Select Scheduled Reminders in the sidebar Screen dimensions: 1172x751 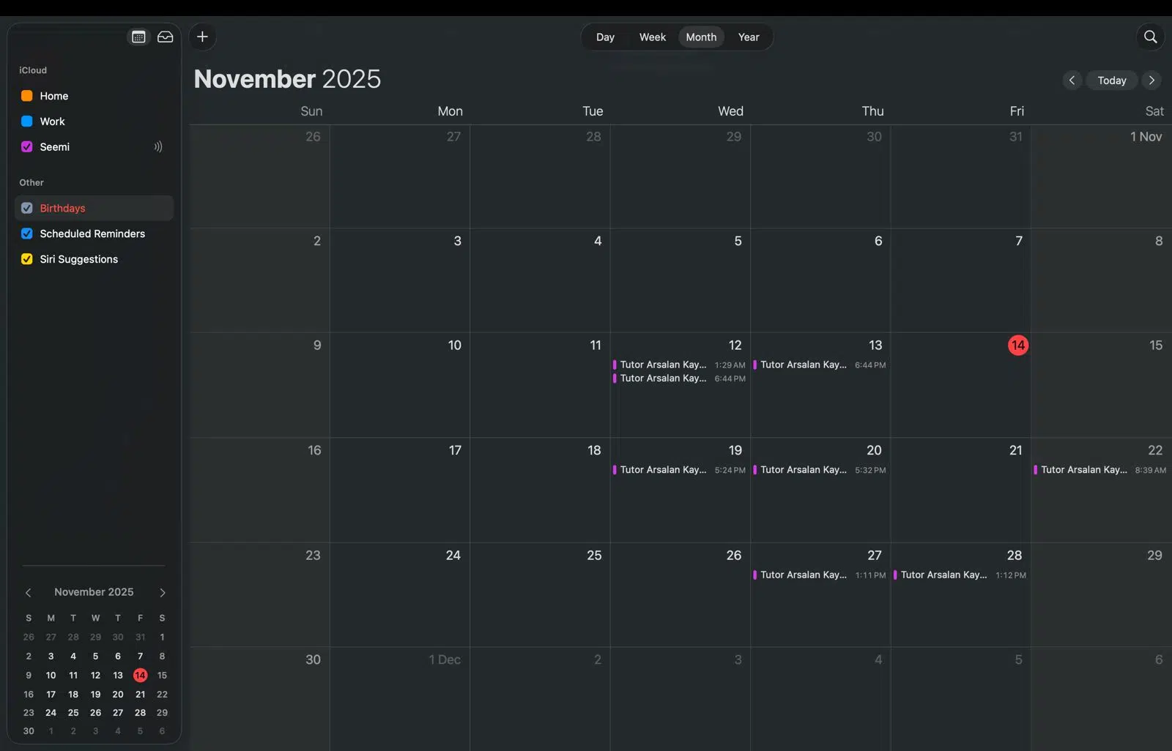click(92, 233)
